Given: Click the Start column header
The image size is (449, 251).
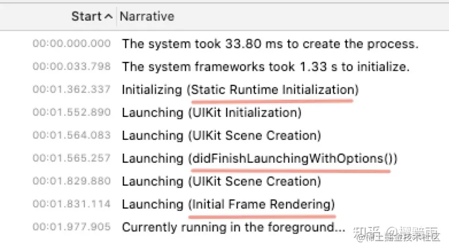Looking at the screenshot, I should tap(86, 17).
